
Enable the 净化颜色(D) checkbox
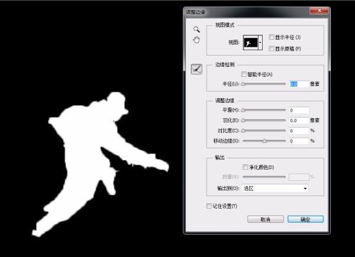tap(245, 167)
